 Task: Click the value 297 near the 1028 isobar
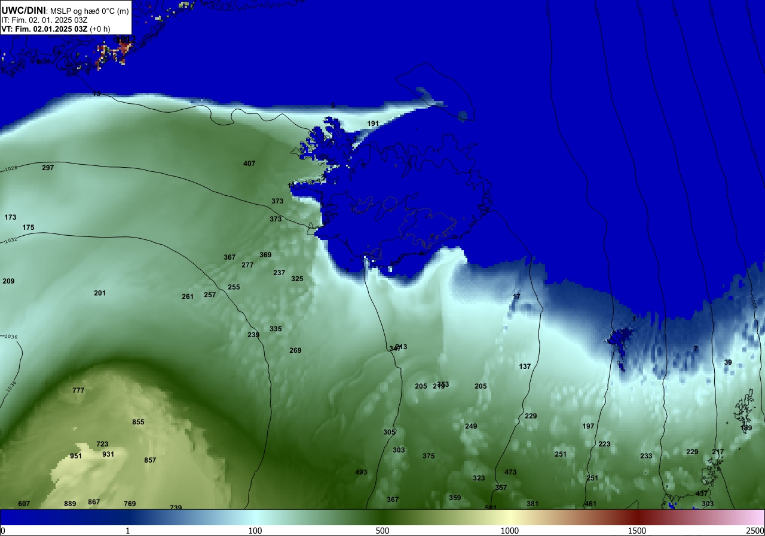(48, 168)
